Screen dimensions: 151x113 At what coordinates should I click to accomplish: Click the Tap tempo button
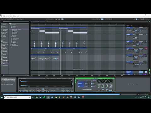point(5,19)
